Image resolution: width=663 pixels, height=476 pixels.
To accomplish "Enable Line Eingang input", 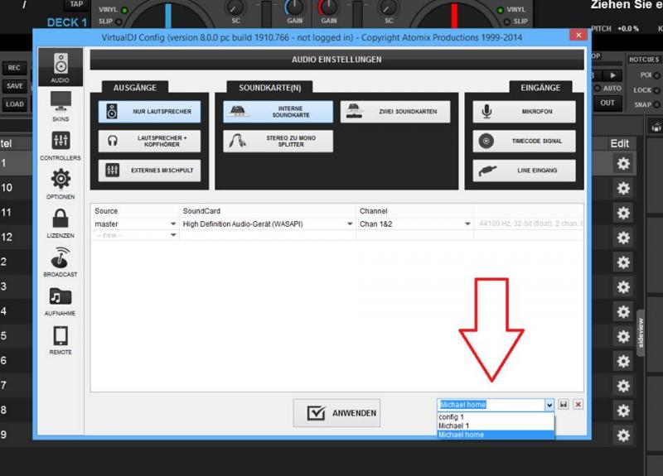I will (x=524, y=171).
